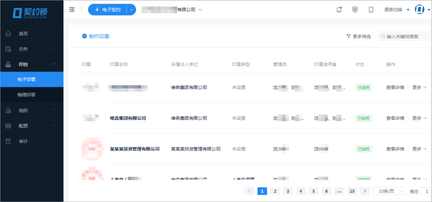Go to page 4
The image size is (432, 202).
click(300, 191)
